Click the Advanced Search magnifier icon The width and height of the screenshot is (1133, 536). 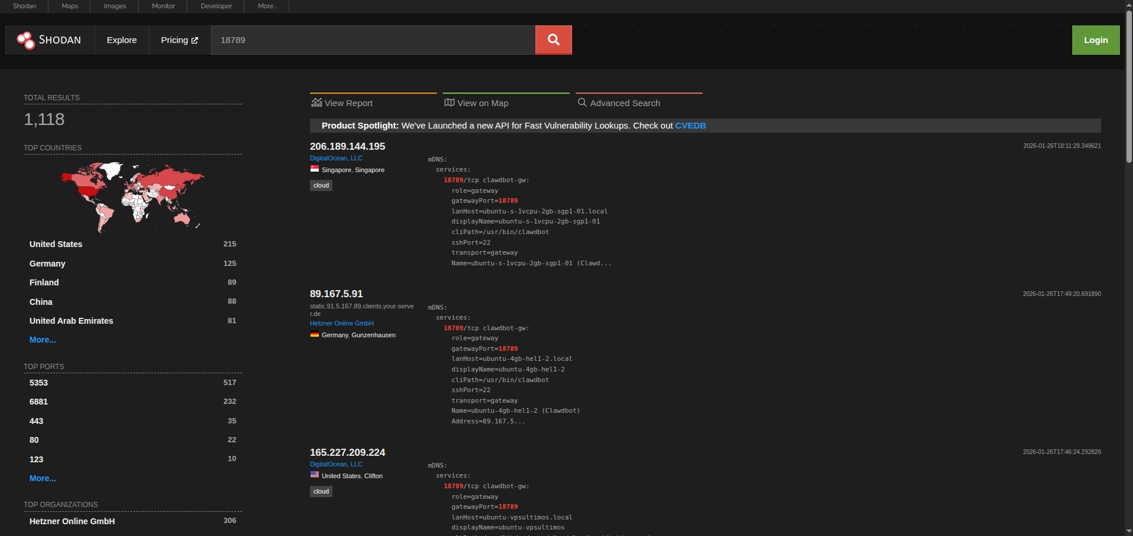coord(582,103)
